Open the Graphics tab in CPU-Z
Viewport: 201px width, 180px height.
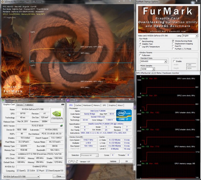pos(112,105)
